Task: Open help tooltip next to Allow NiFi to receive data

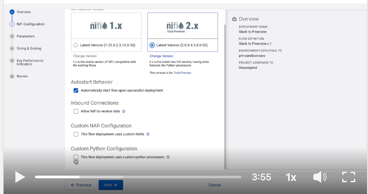Action: (x=124, y=111)
